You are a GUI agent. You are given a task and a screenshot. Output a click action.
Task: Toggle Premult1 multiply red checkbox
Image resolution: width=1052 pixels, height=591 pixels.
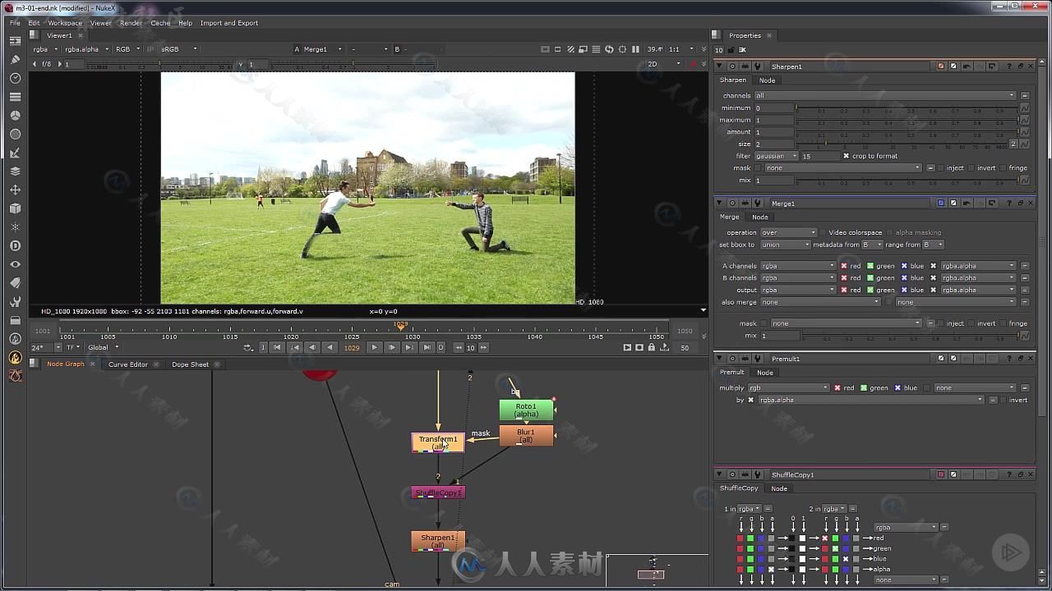(837, 387)
